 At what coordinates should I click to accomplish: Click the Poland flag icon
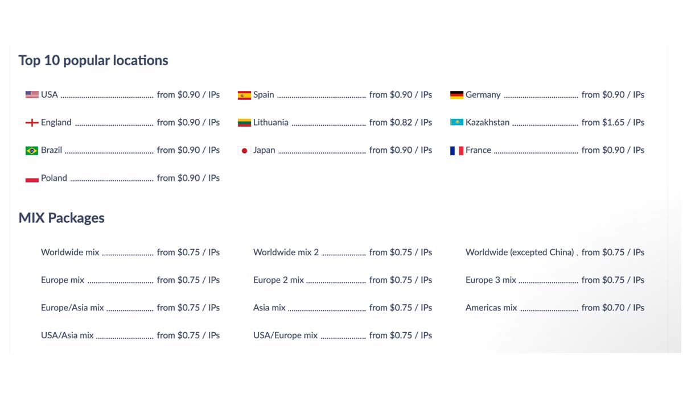point(32,179)
